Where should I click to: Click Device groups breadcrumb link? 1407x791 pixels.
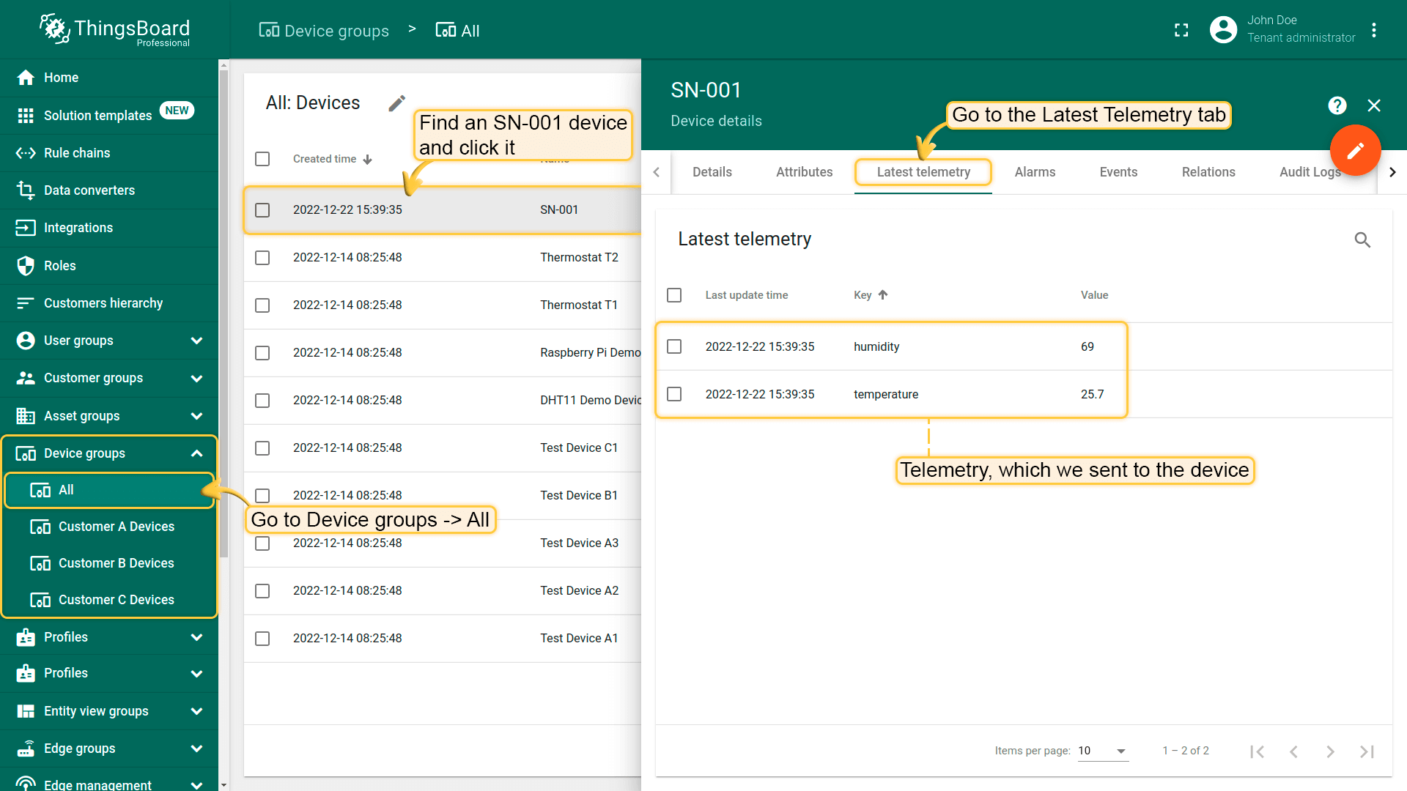324,31
